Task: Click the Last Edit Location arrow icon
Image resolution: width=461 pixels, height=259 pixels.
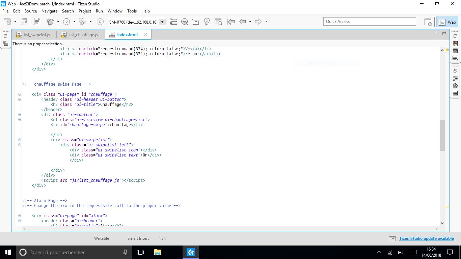Action: coord(231,22)
